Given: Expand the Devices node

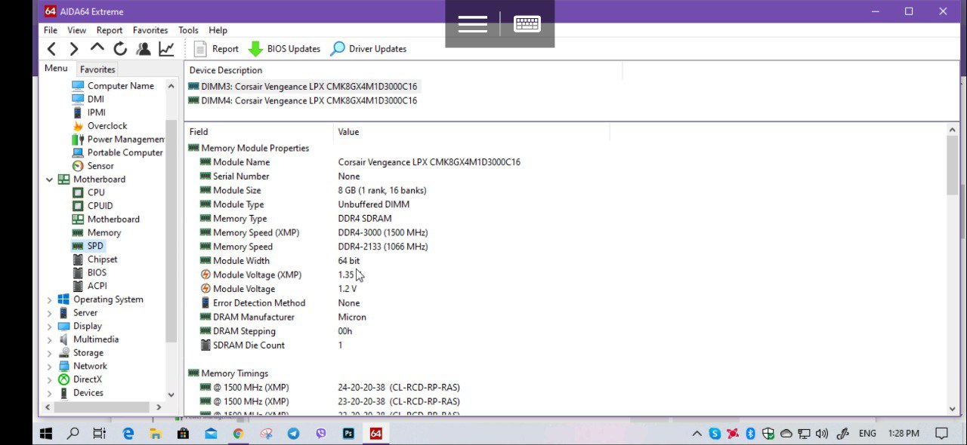Looking at the screenshot, I should point(50,393).
